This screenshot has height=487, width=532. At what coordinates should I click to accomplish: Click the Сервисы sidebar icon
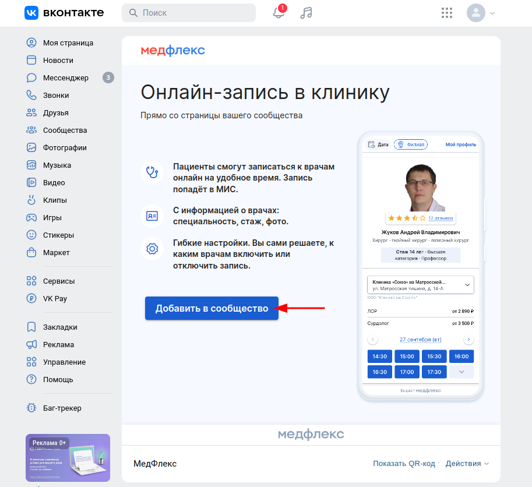31,281
